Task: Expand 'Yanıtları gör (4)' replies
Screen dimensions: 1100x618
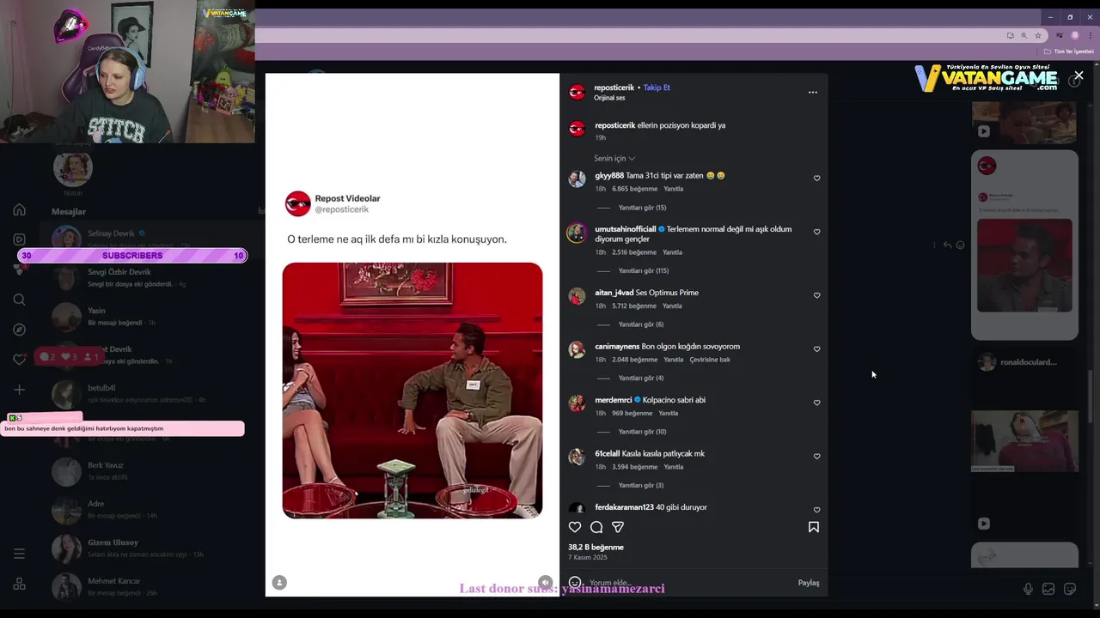Action: [x=641, y=378]
